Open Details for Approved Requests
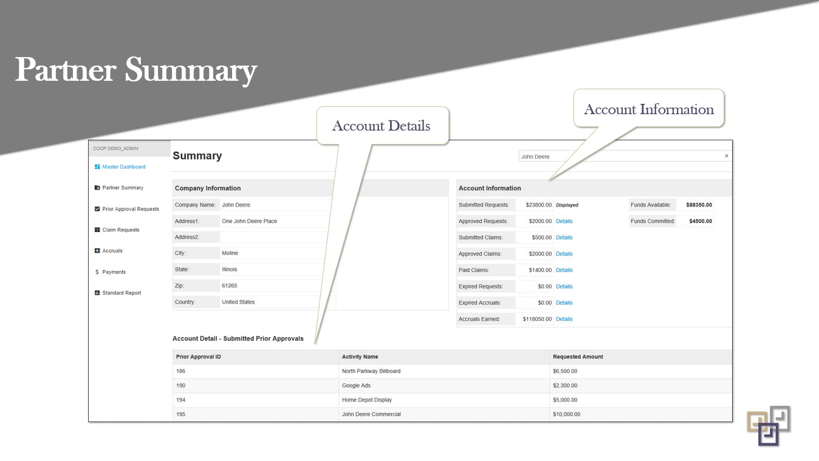This screenshot has width=819, height=461. click(x=564, y=221)
